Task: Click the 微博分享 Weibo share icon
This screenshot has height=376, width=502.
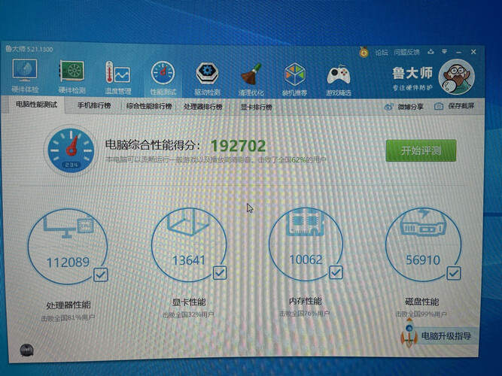Action: tap(388, 107)
